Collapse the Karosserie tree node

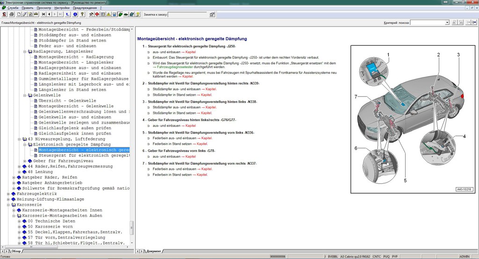coord(8,205)
